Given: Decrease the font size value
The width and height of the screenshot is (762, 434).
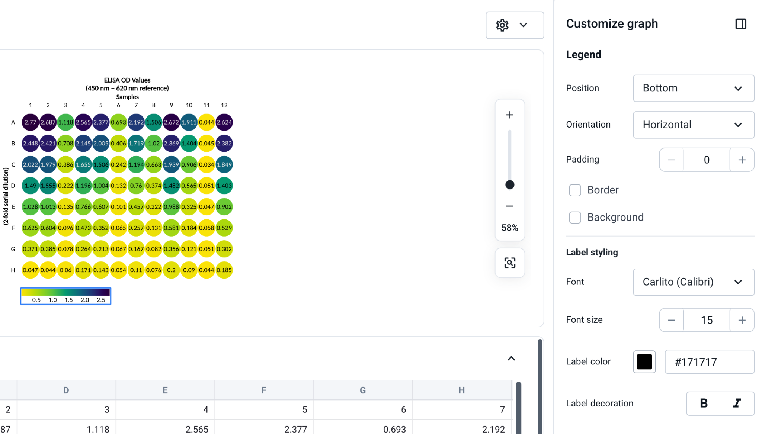Looking at the screenshot, I should tap(672, 320).
